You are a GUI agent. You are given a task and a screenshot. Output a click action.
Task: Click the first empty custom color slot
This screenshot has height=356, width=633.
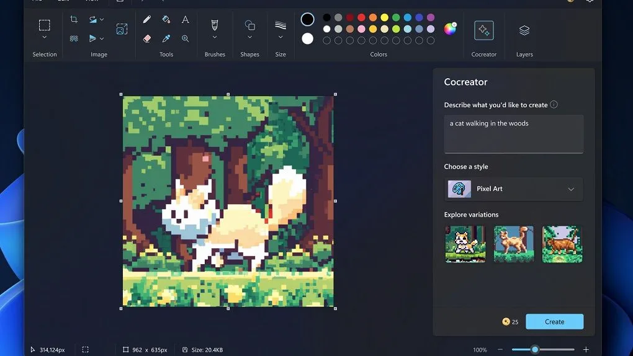coord(326,40)
